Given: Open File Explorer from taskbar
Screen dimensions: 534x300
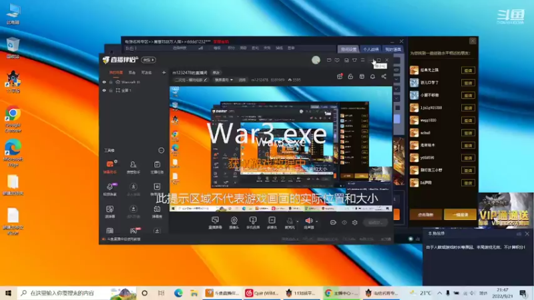Looking at the screenshot, I should click(194, 293).
